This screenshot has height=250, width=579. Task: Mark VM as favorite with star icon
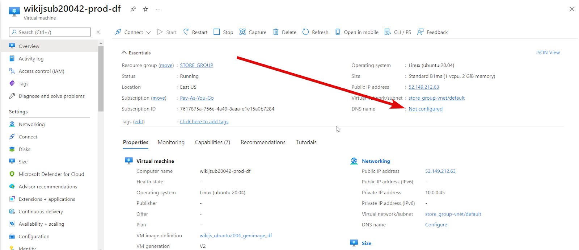coord(145,9)
